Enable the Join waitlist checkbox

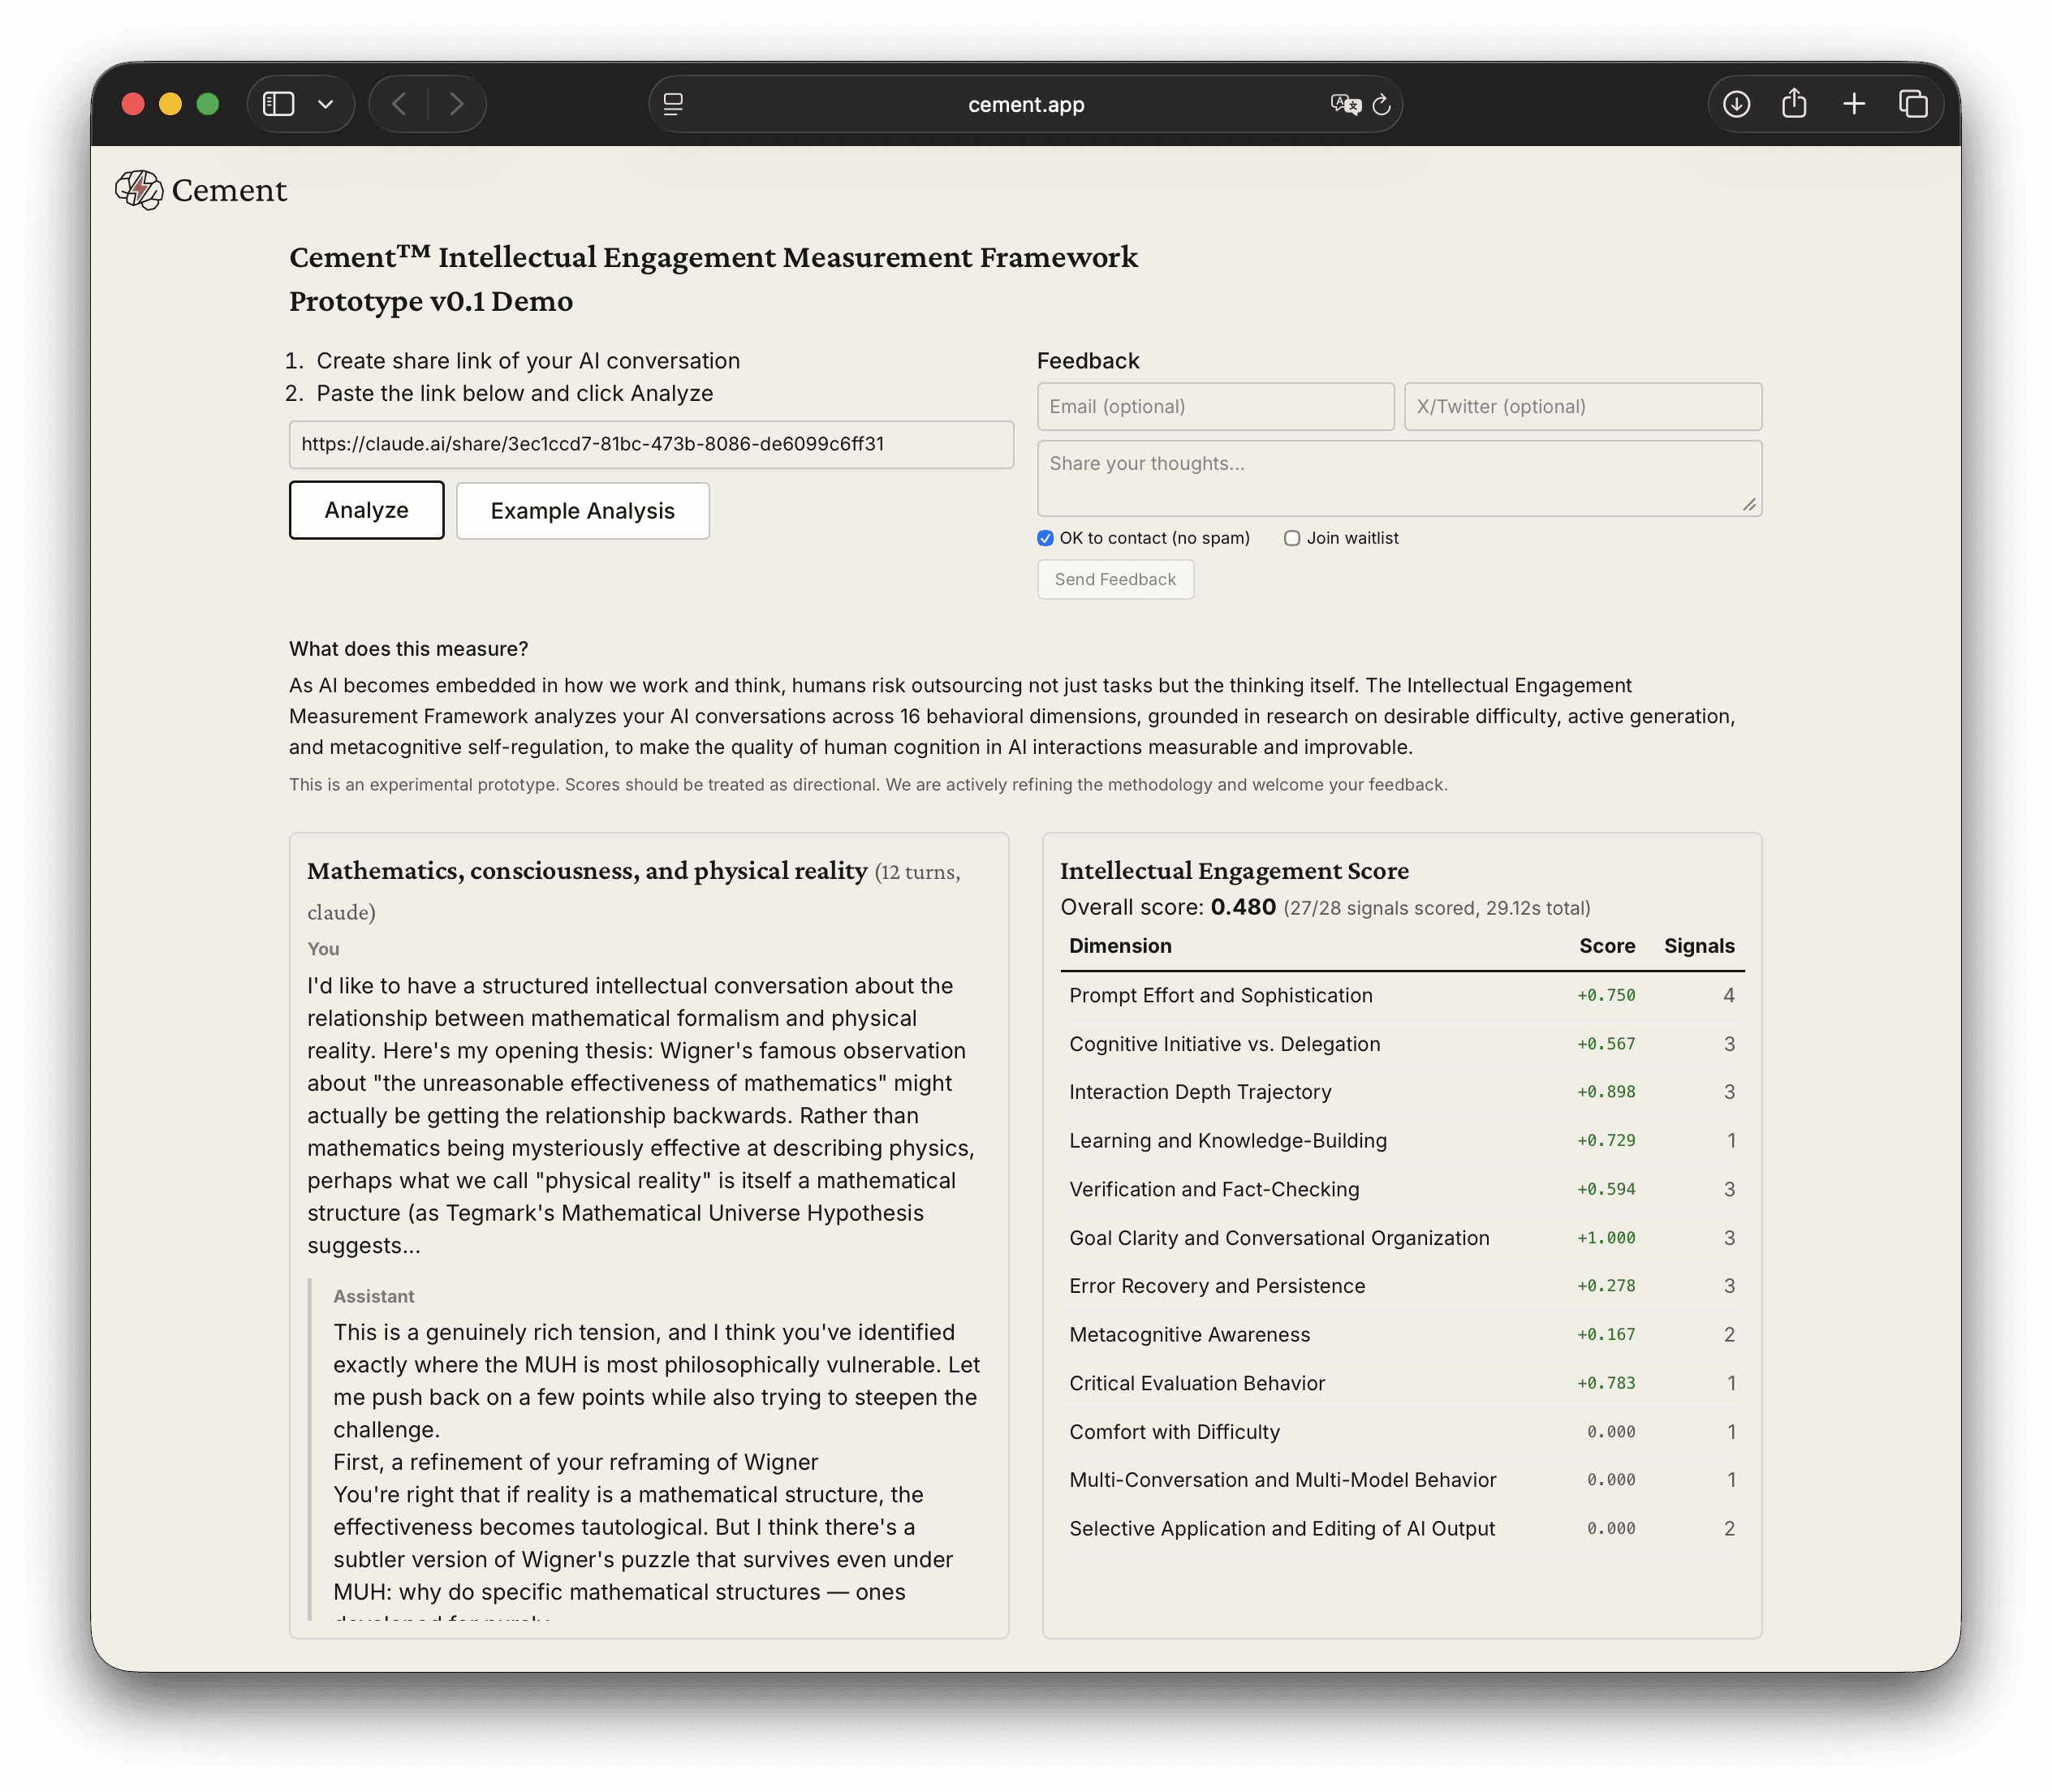1292,538
